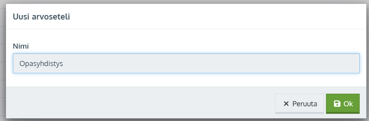Screen dimensions: 369x121
Task: Click the word Opasyhdistys in the field
Action: click(41, 64)
